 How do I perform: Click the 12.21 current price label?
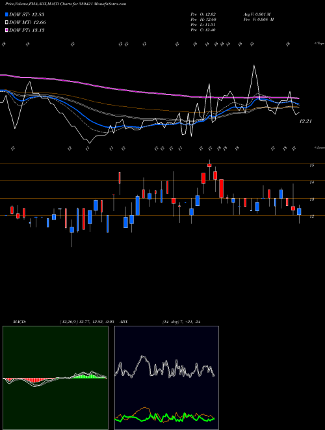(x=305, y=121)
